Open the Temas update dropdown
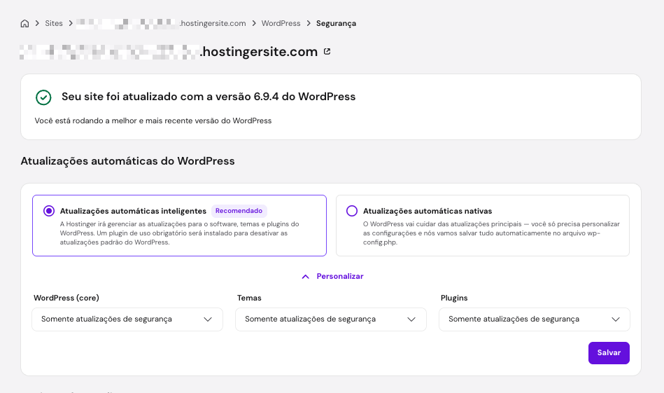 (x=331, y=319)
